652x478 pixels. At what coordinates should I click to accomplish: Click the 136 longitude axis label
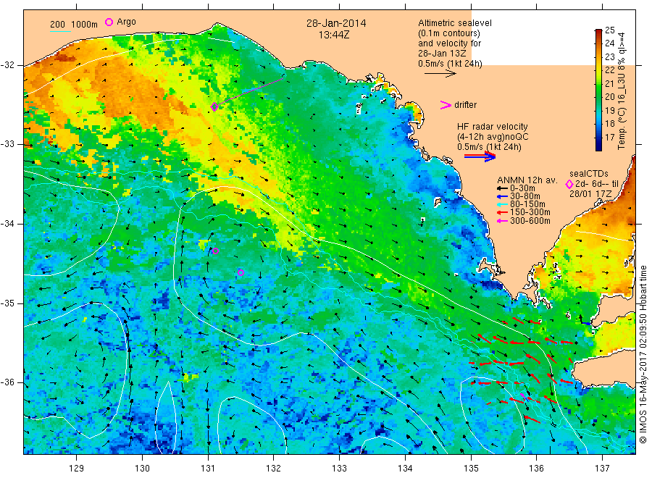536,469
